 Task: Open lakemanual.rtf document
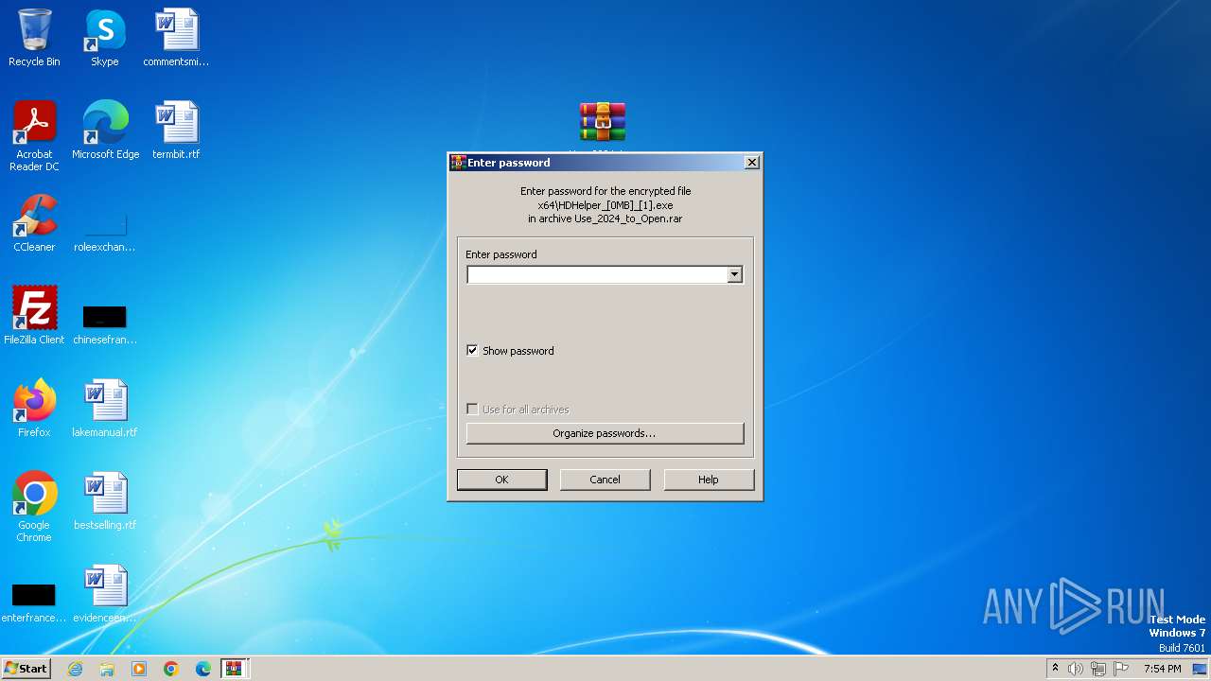pos(105,408)
